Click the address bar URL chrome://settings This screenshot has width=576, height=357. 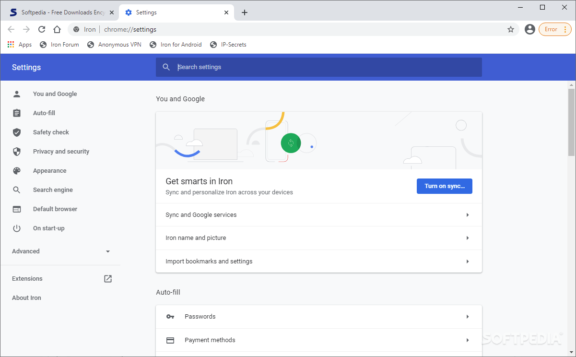[130, 29]
